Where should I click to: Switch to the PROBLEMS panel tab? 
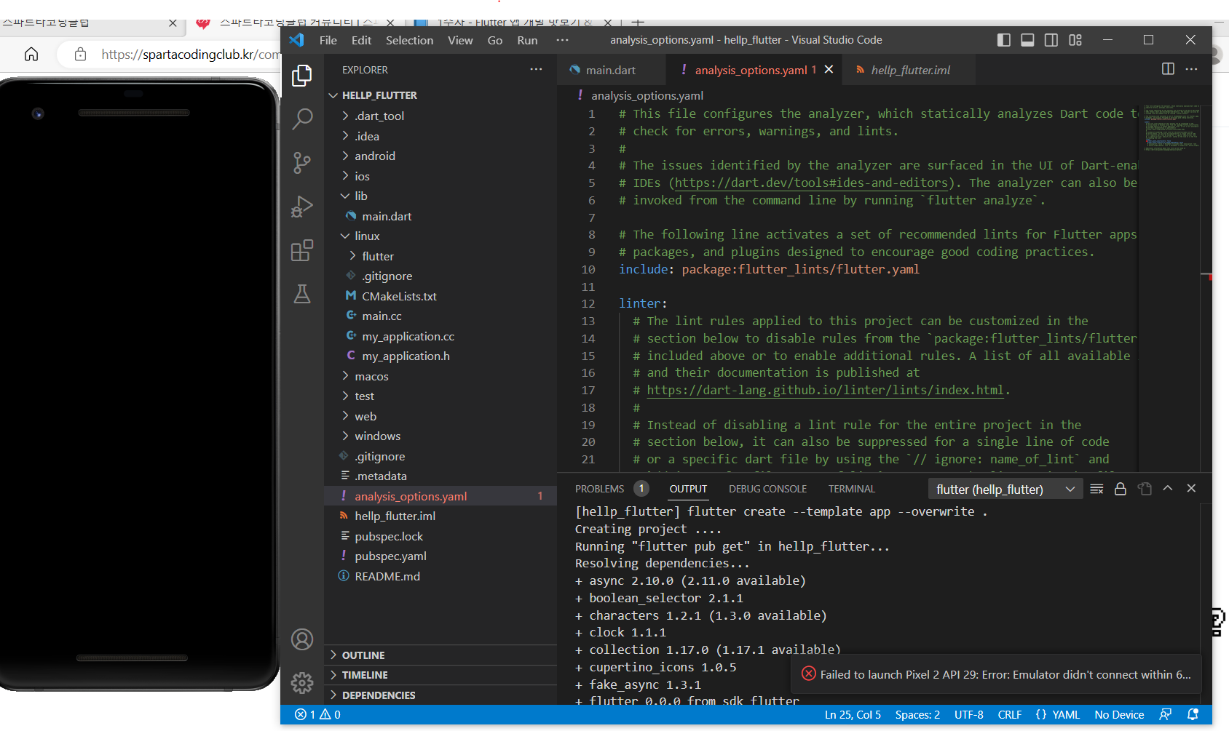pos(599,489)
